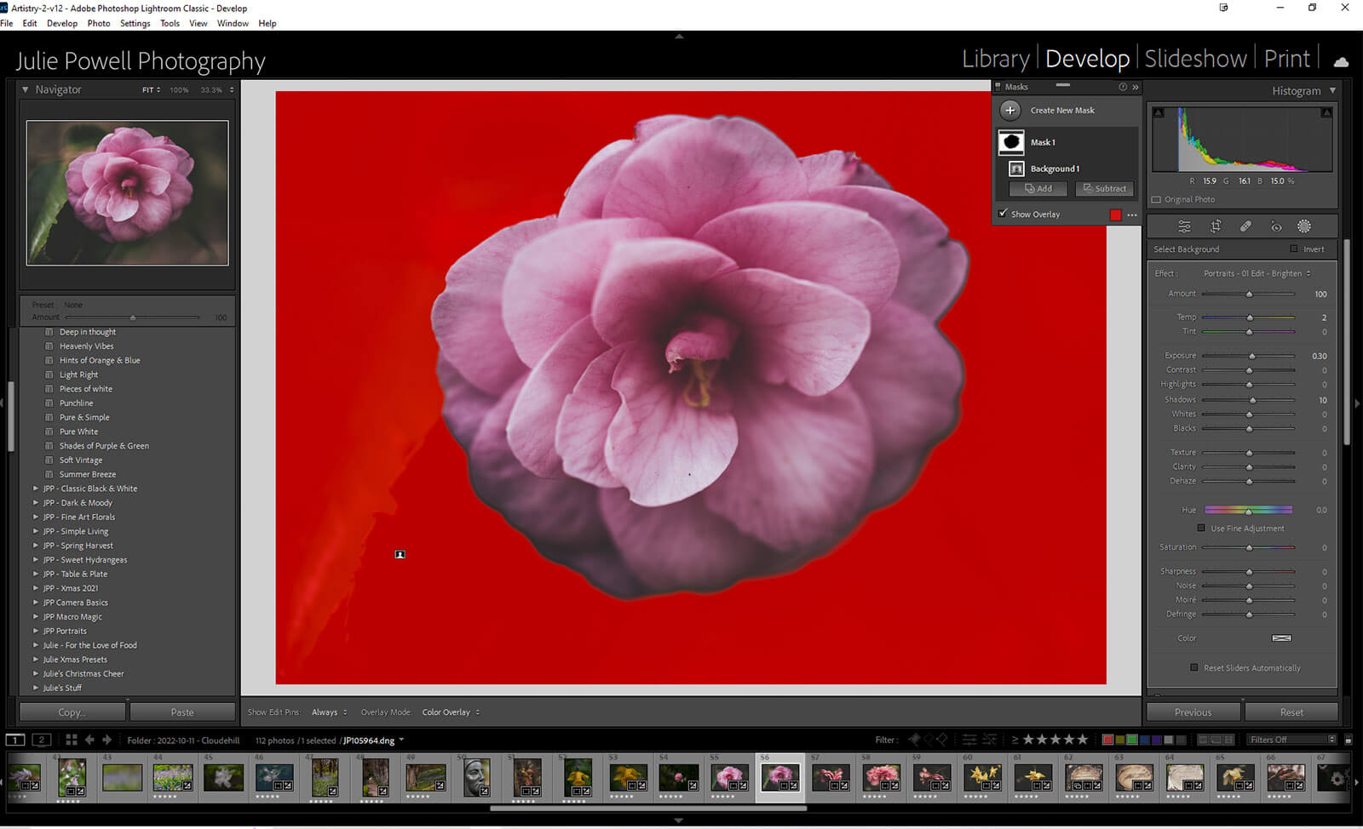Open the Photo menu
Image resolution: width=1363 pixels, height=829 pixels.
99,24
